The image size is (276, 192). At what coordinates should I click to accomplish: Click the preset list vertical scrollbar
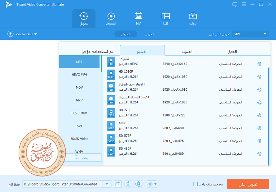[269, 117]
